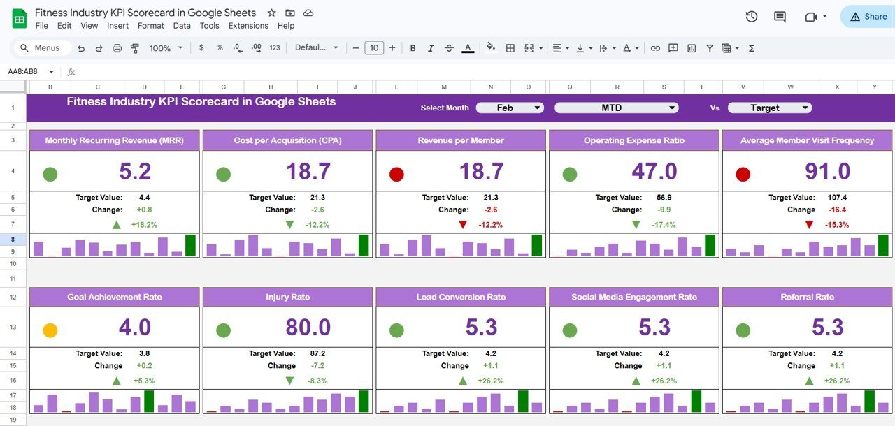The image size is (895, 426).
Task: Open the text color picker
Action: (x=467, y=47)
